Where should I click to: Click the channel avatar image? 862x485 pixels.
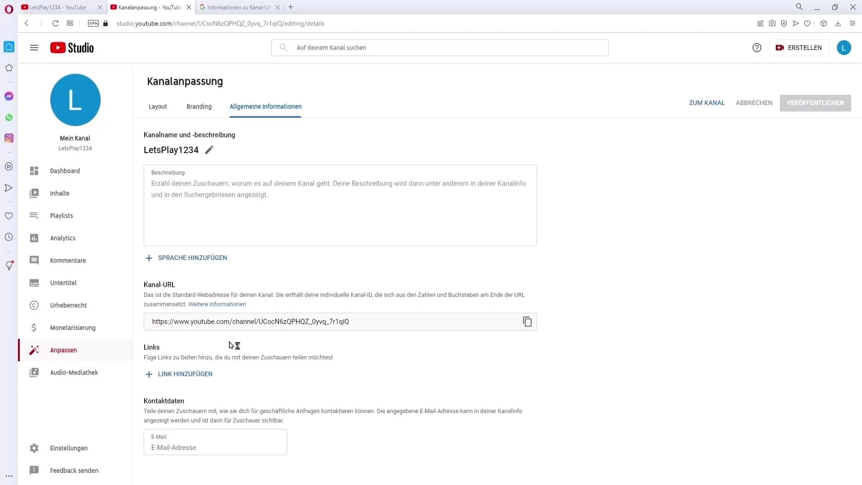[x=75, y=100]
